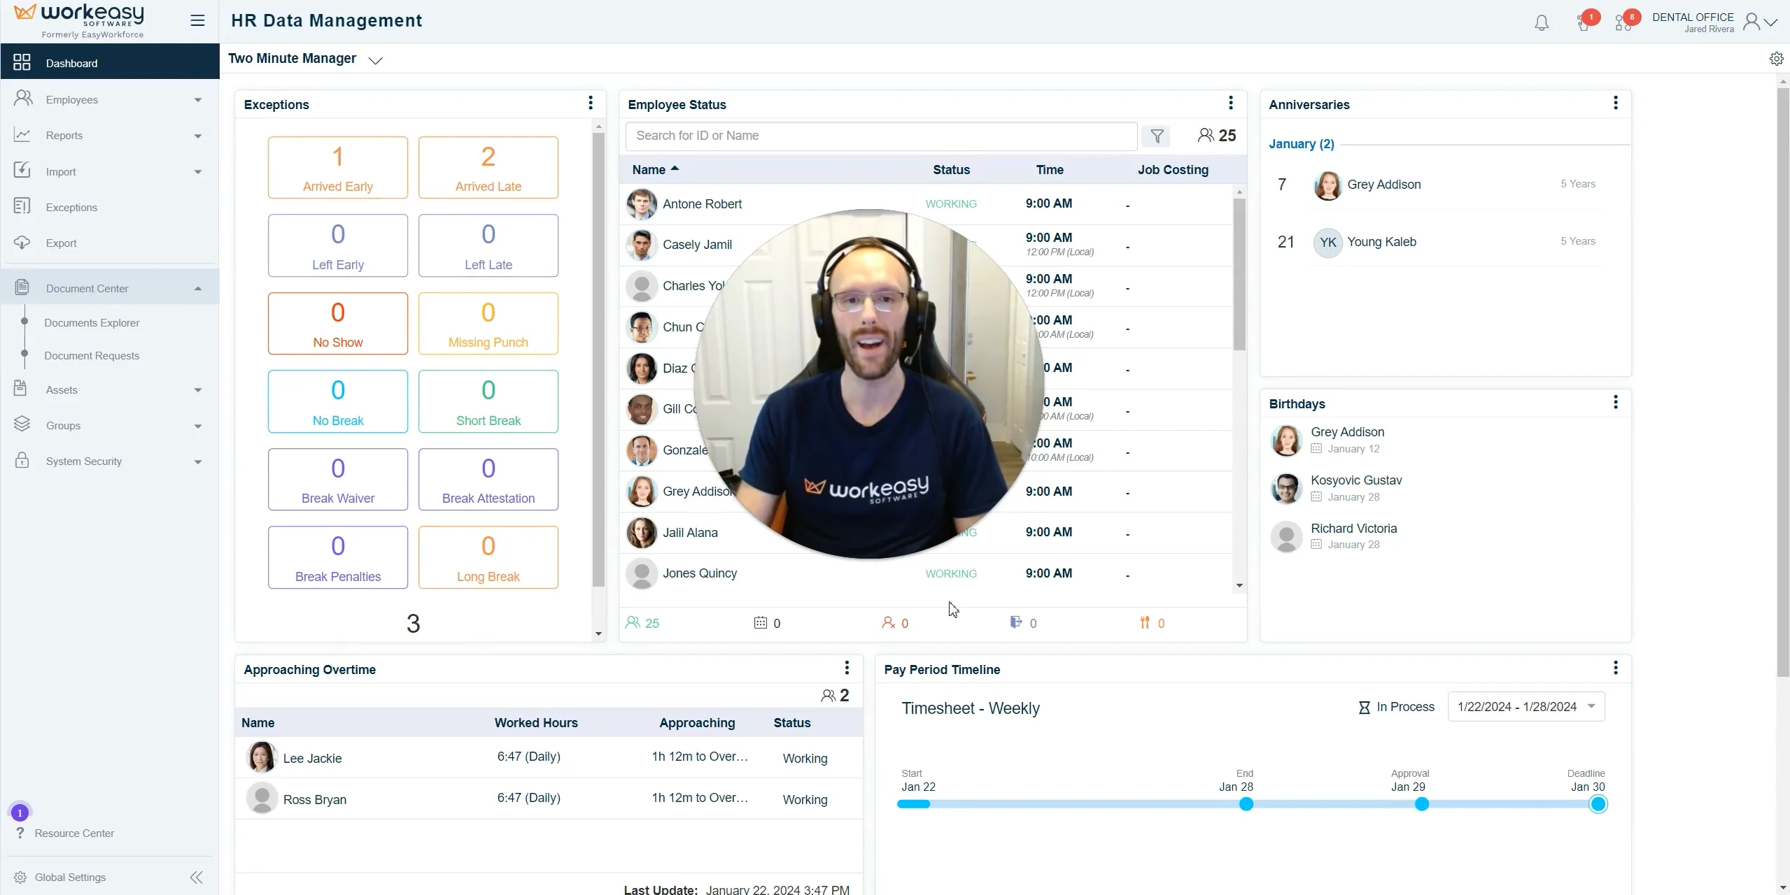Open the Birthdays panel kebab menu

click(1616, 402)
